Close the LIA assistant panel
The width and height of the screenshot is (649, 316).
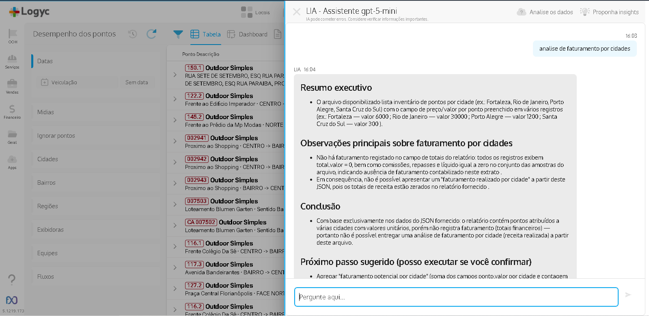(x=297, y=12)
